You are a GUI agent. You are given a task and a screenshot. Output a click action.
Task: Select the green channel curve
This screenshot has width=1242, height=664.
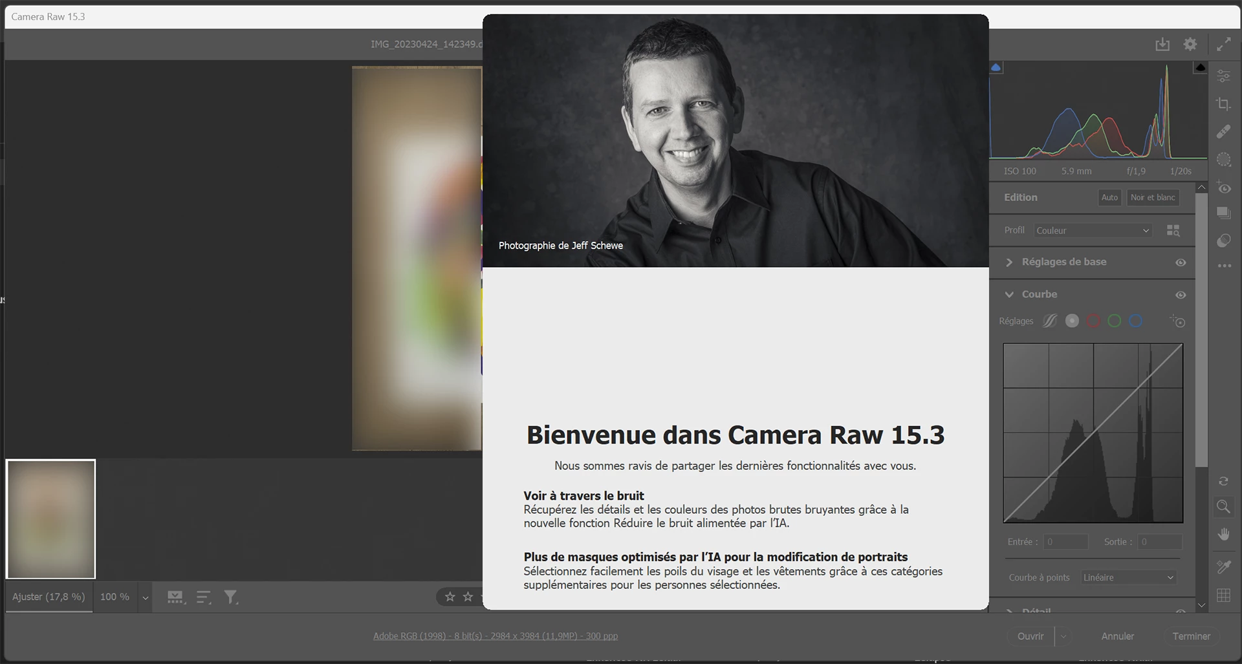1114,321
